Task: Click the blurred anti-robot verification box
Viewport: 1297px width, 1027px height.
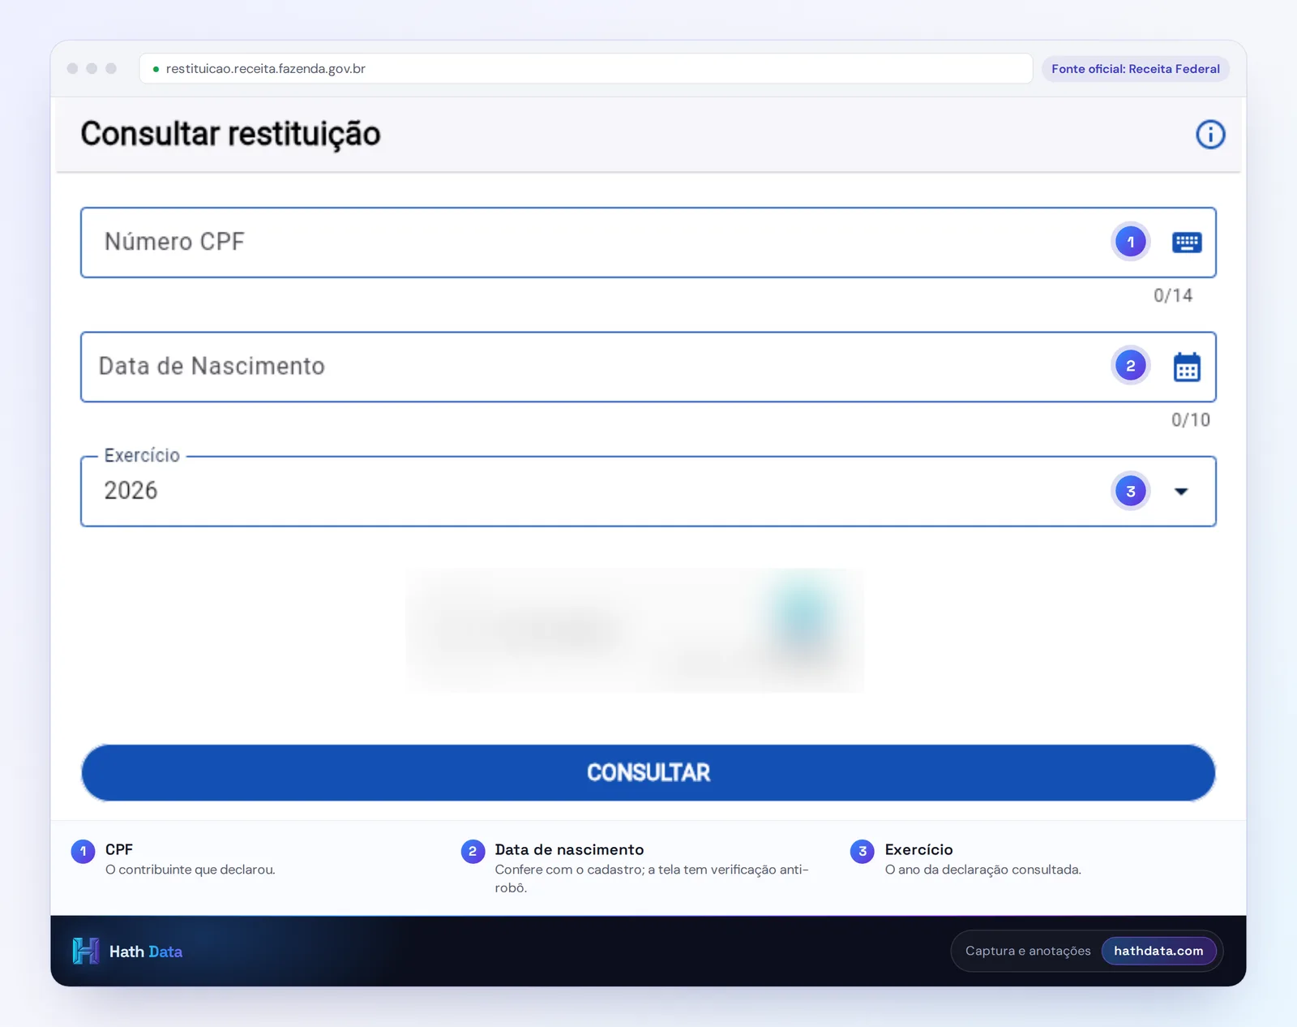Action: pos(635,630)
